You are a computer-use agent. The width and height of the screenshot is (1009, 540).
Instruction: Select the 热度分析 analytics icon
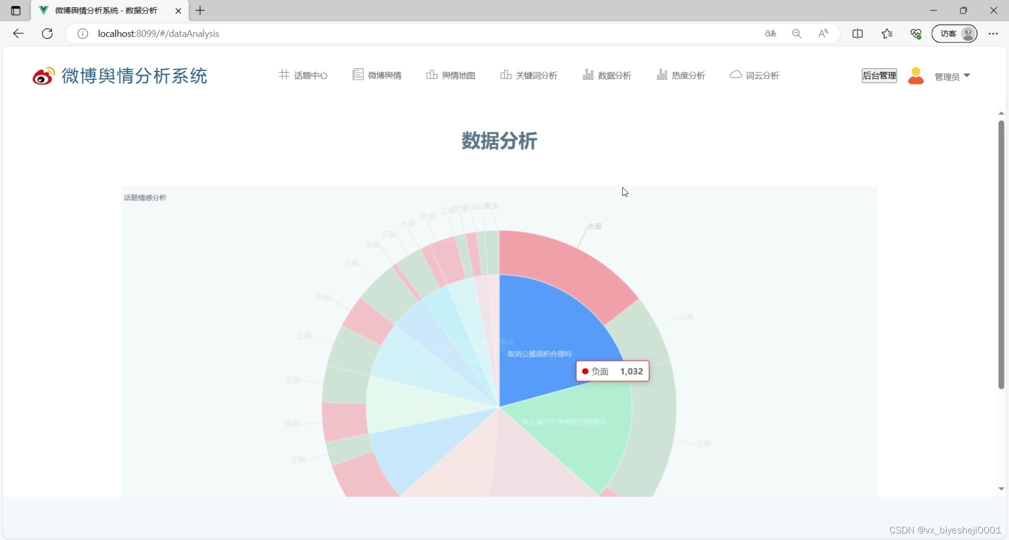[x=662, y=74]
